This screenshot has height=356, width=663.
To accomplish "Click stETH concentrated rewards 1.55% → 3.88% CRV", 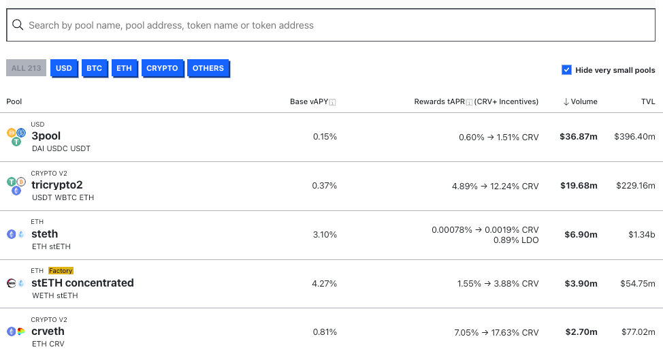I will coord(498,284).
